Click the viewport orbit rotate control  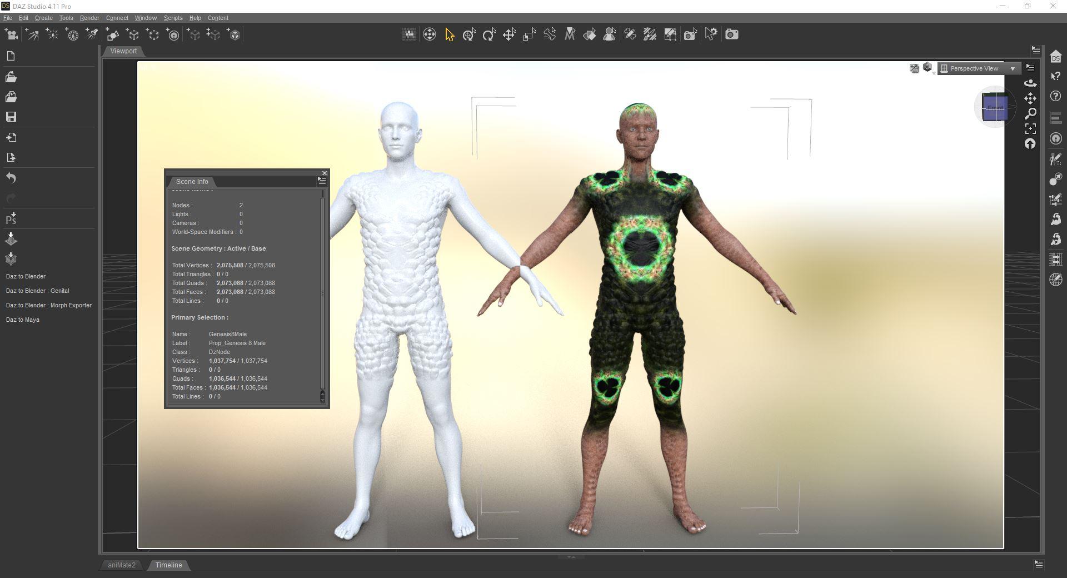point(1030,83)
